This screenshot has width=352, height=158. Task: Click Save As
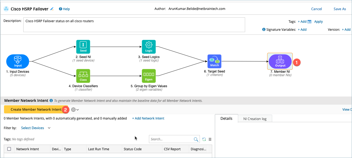pos(340,9)
